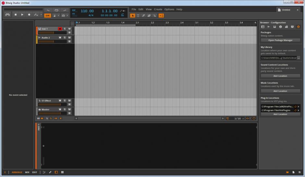Open the Help menu
305x177 pixels.
(179, 9)
